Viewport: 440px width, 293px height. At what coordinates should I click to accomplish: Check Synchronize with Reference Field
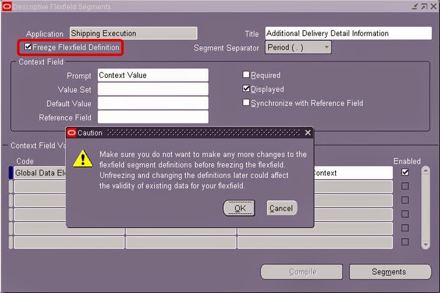[x=246, y=102]
